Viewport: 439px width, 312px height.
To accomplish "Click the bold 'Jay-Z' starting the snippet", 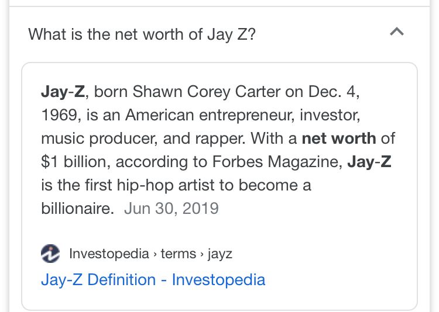I will (63, 92).
